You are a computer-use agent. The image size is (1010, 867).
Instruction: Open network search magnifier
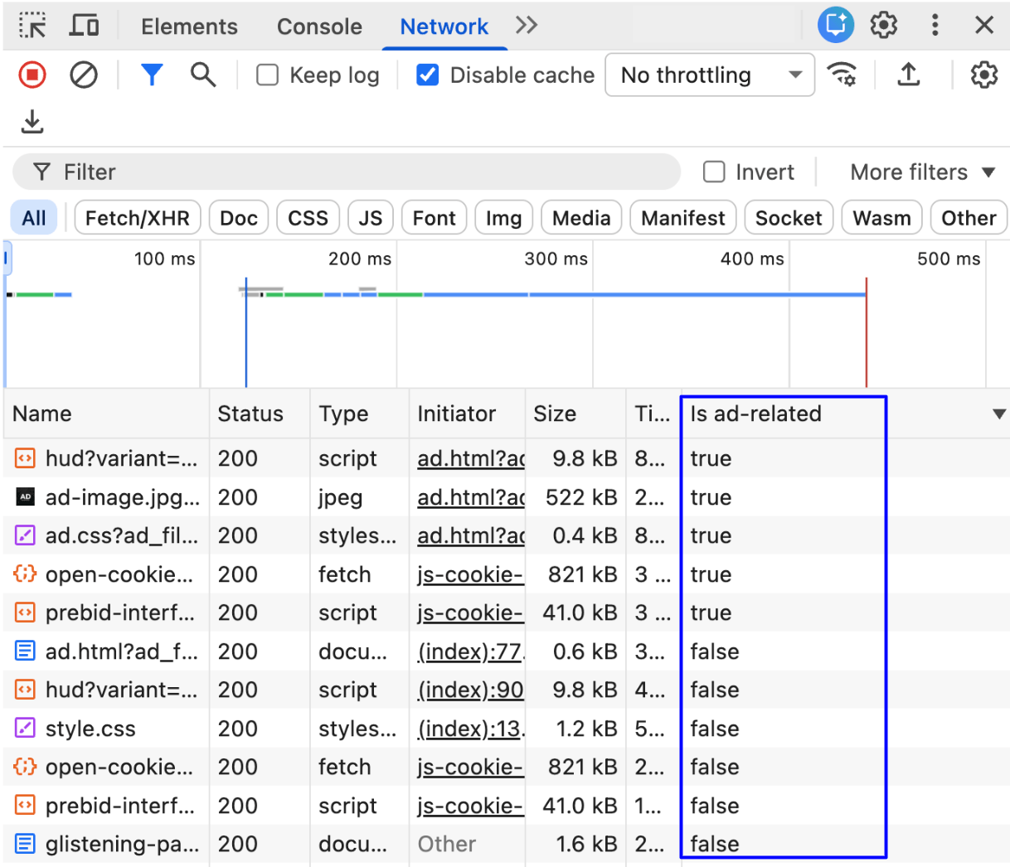tap(203, 75)
